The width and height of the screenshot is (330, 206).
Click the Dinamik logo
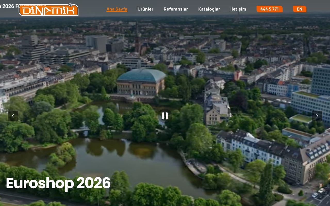(x=49, y=10)
